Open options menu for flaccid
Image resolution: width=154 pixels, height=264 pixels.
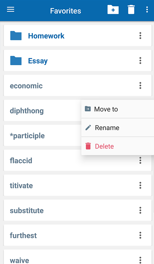click(x=140, y=160)
